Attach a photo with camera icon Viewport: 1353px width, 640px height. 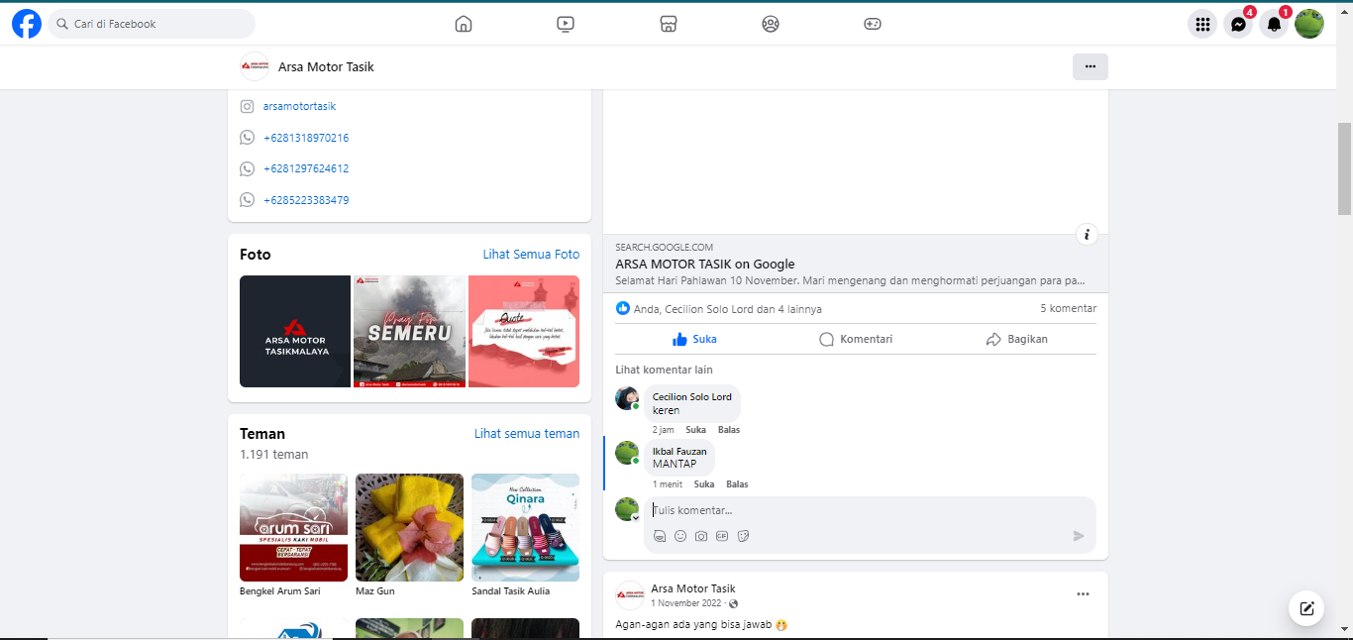point(701,536)
